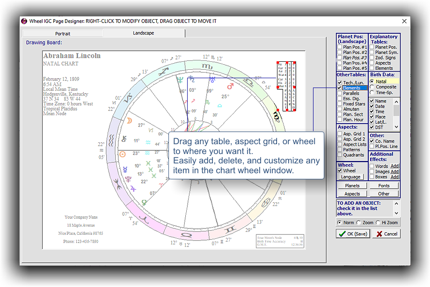Click the Sun symbol in the chart wheel
The height and width of the screenshot is (287, 430).
tap(123, 154)
